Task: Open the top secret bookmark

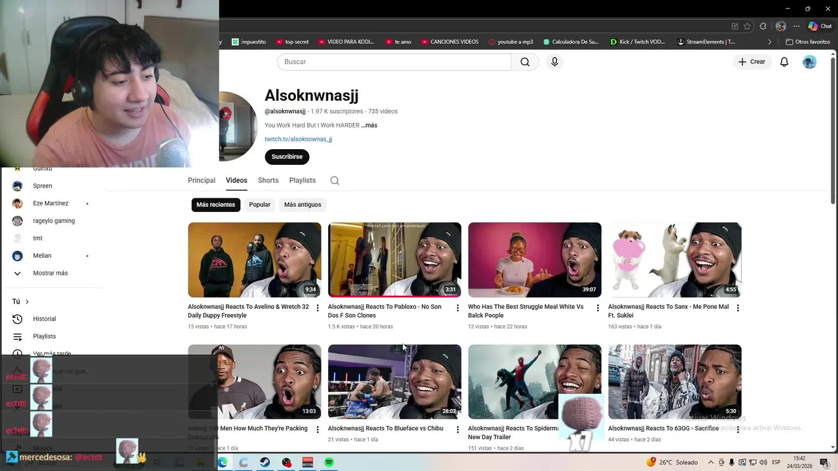Action: (x=292, y=42)
